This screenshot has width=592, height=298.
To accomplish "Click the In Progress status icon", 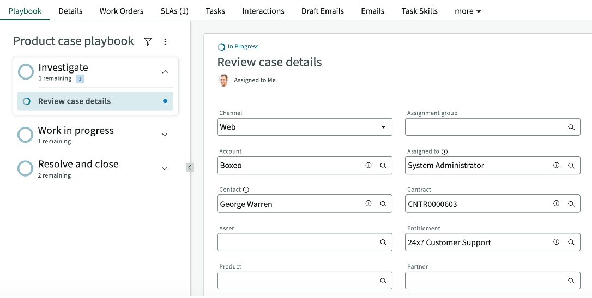I will click(221, 47).
